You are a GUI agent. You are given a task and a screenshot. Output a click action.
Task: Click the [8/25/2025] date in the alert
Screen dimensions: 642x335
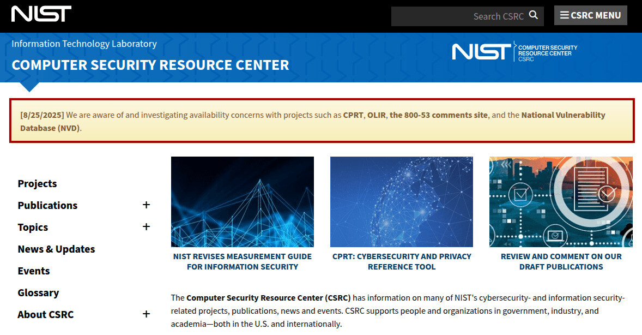[x=42, y=115]
